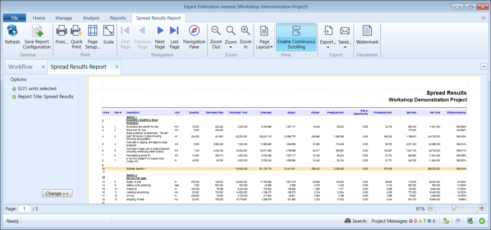This screenshot has width=491, height=230.
Task: Open the Export dropdown menu
Action: coord(328,37)
